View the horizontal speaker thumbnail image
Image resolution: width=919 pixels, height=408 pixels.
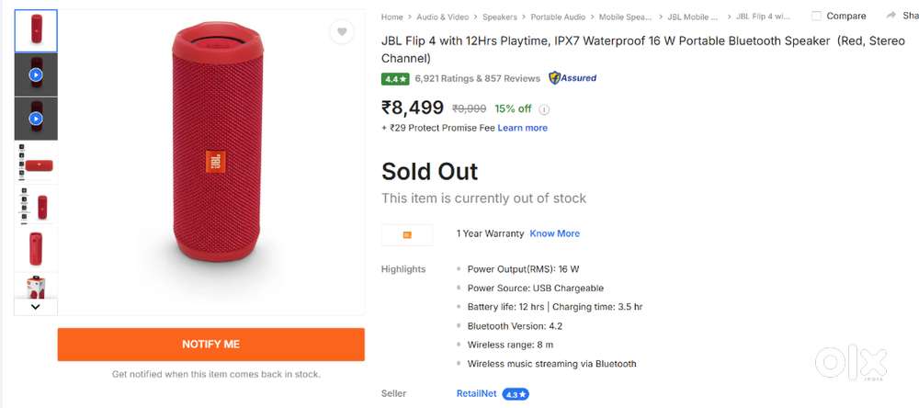36,164
